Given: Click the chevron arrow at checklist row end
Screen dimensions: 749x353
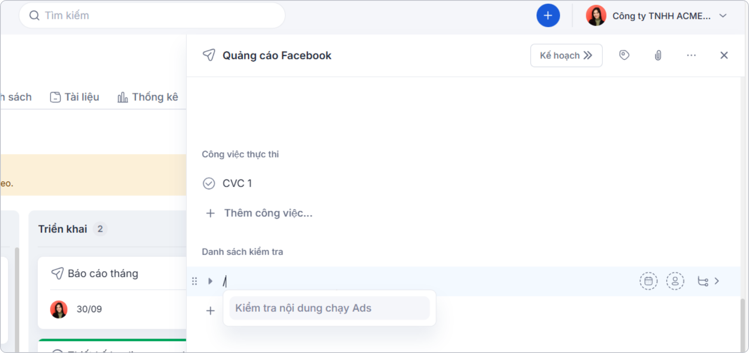Looking at the screenshot, I should point(717,281).
